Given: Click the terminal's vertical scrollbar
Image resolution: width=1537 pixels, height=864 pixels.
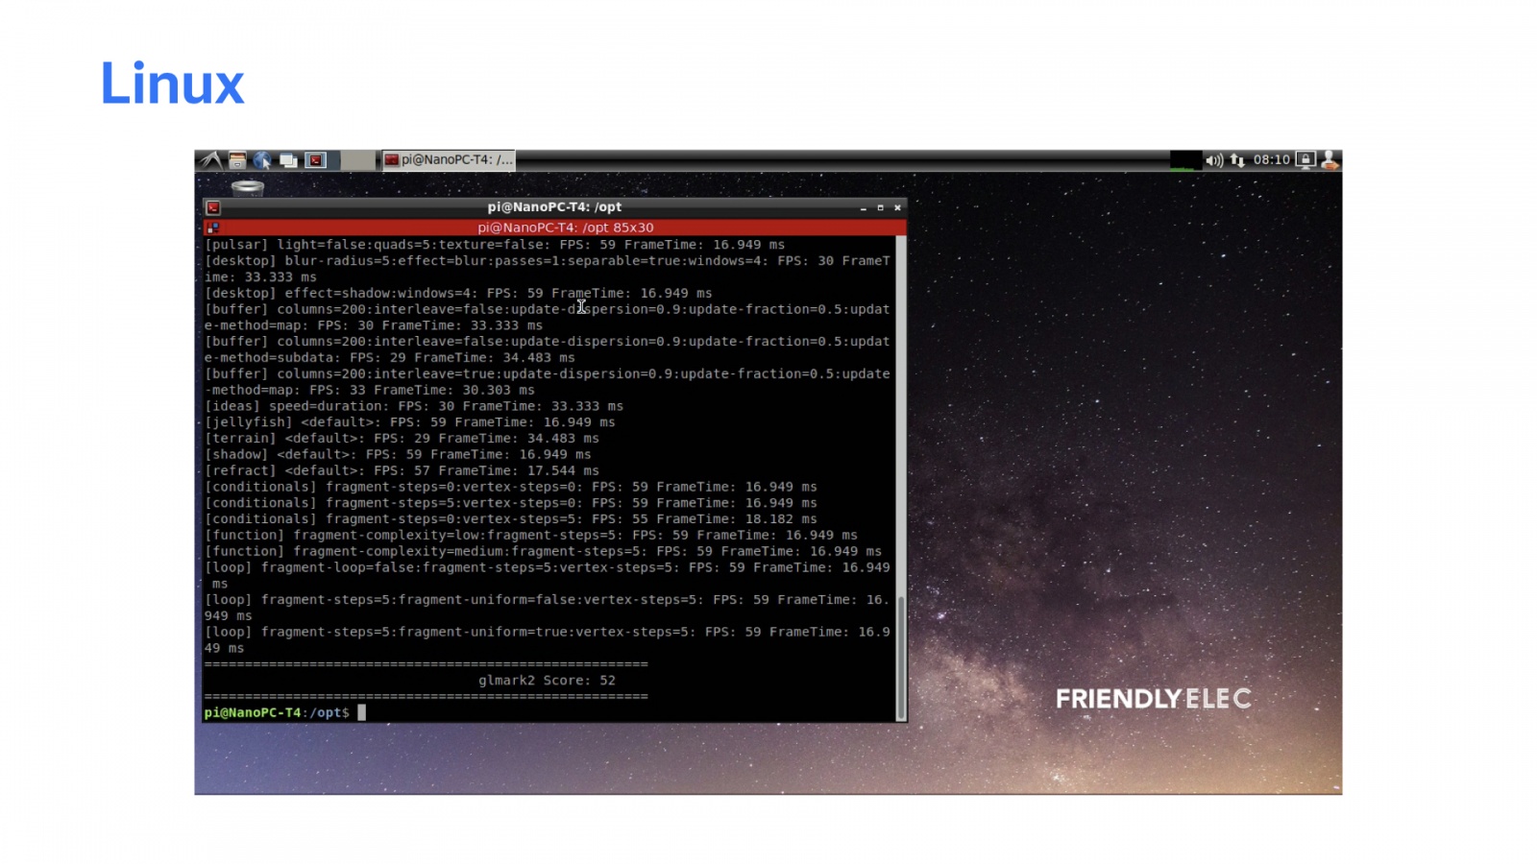Looking at the screenshot, I should (x=900, y=478).
